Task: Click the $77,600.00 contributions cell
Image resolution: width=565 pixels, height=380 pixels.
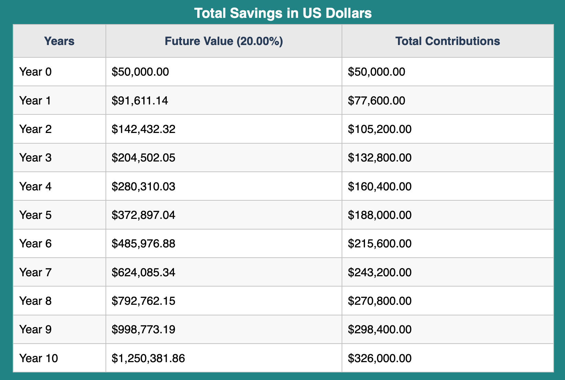Action: click(376, 101)
